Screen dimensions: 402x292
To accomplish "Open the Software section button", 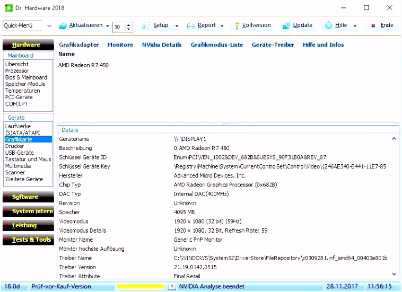I will 28,197.
